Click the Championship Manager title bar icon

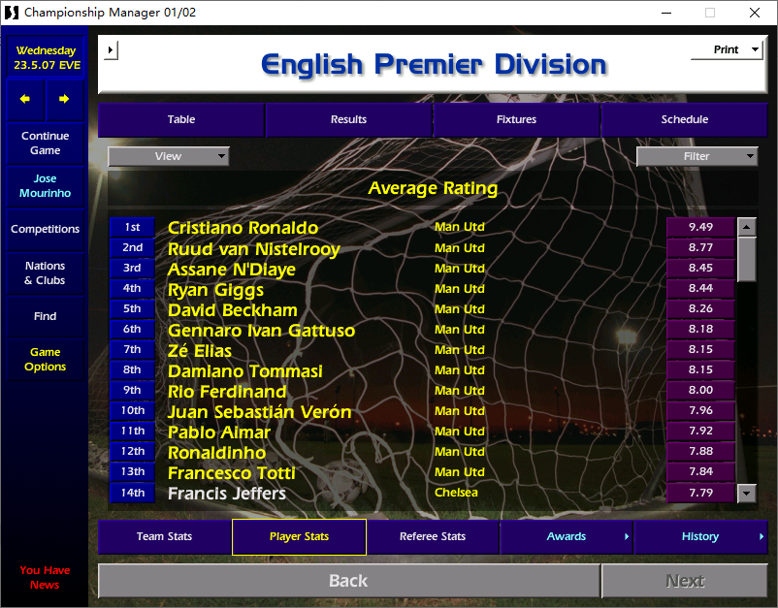click(x=11, y=13)
